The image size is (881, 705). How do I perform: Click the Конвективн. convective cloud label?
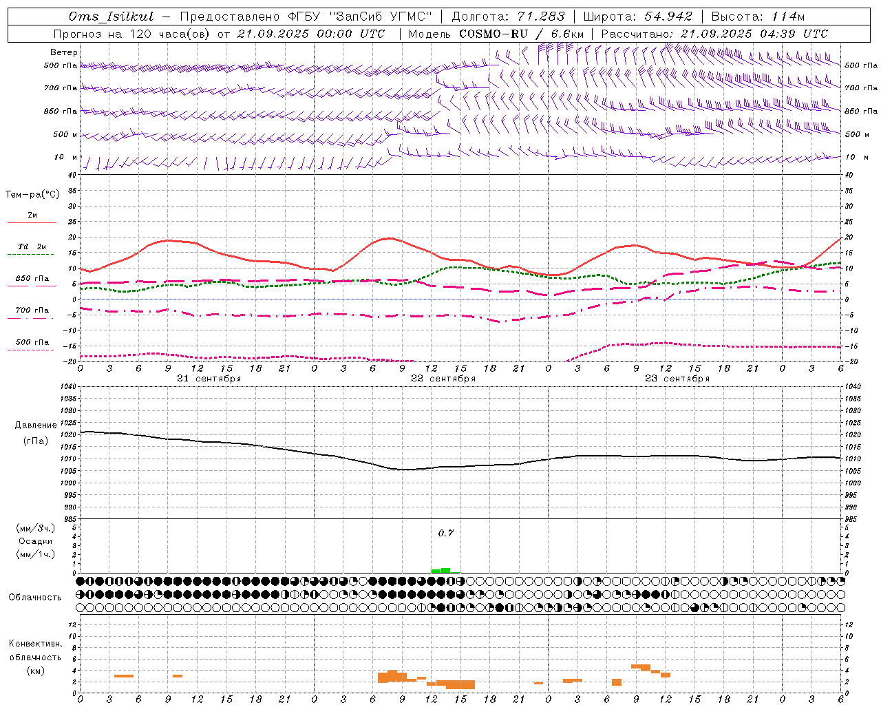pos(36,644)
